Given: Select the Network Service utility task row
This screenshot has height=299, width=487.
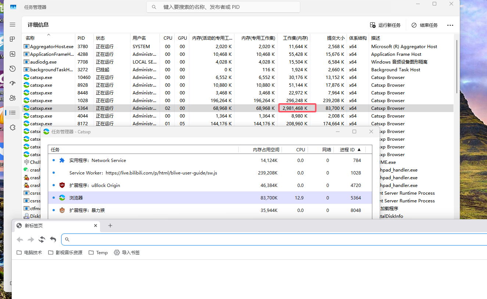Looking at the screenshot, I should pyautogui.click(x=210, y=161).
